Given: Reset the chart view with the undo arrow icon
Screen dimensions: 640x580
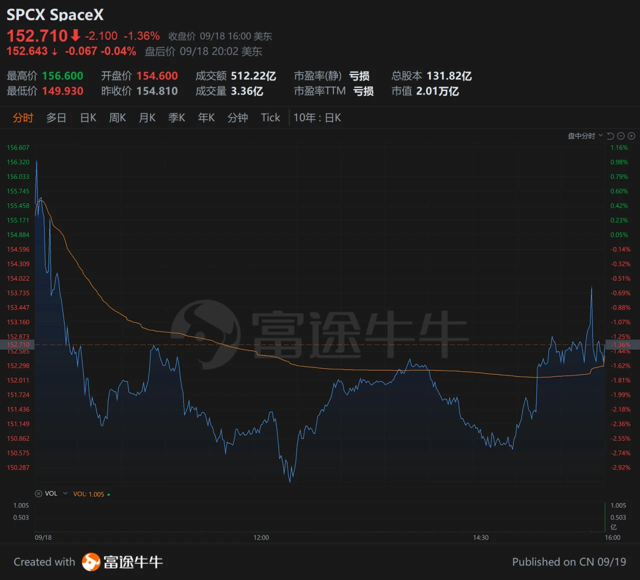Looking at the screenshot, I should point(610,136).
